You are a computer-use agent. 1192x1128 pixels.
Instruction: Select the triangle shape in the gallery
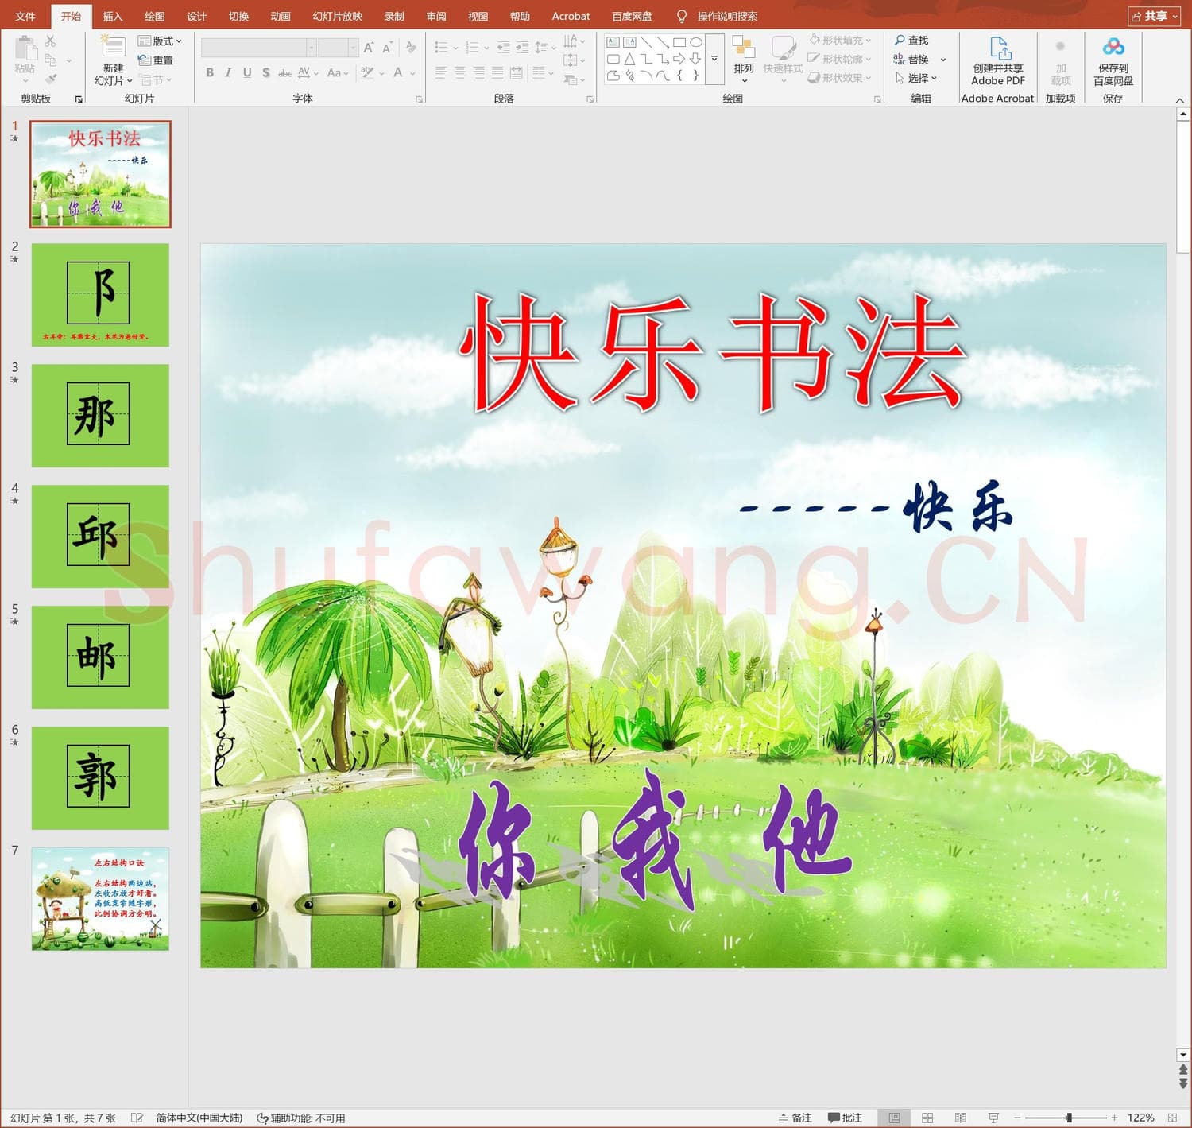point(629,59)
